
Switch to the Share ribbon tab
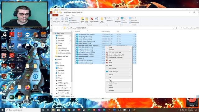pyautogui.click(x=67, y=15)
